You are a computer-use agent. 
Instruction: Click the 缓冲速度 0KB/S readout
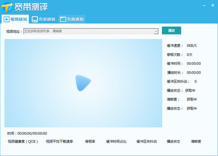click(182, 46)
